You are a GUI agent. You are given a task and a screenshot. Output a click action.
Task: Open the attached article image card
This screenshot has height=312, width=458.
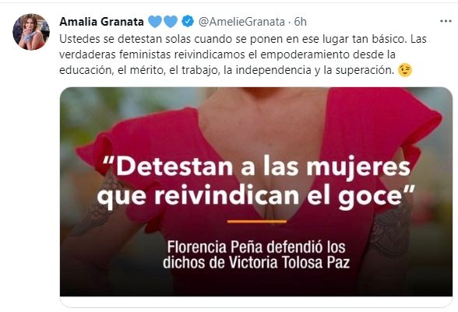point(256,191)
